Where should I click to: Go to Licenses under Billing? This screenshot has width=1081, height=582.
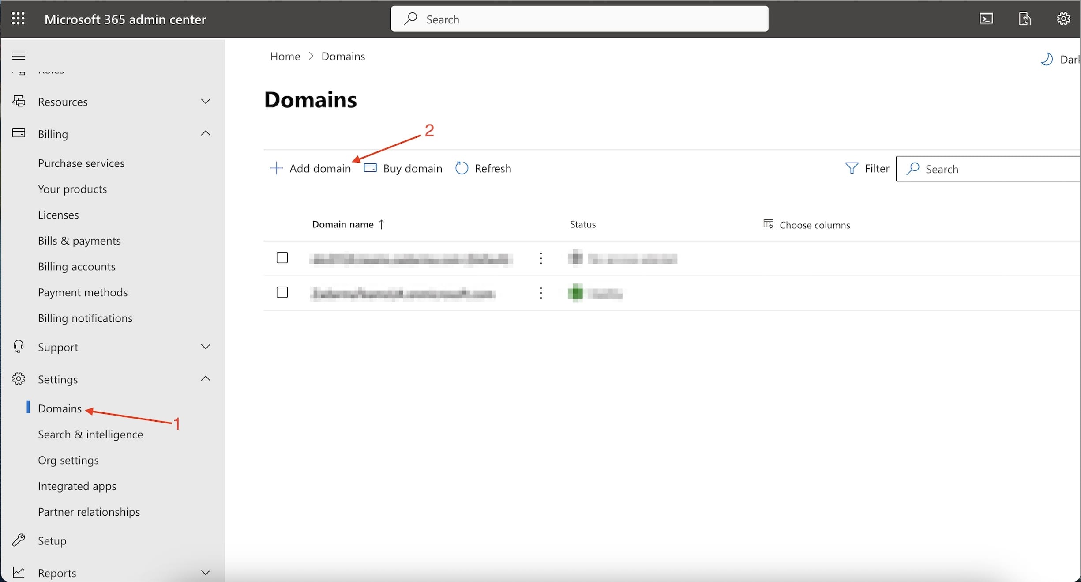(x=58, y=215)
